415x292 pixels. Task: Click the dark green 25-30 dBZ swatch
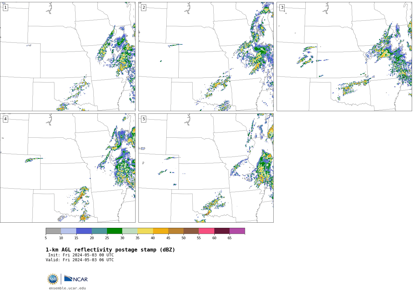pos(115,231)
